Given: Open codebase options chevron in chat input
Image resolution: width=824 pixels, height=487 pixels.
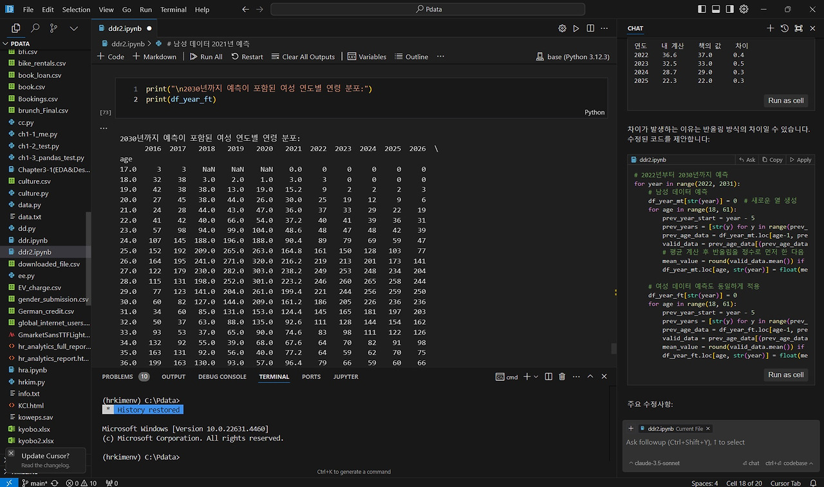Looking at the screenshot, I should click(x=812, y=463).
